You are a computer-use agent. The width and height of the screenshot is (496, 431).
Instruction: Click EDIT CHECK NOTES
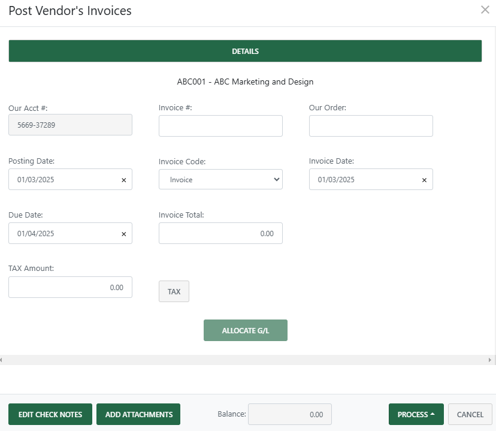click(50, 414)
